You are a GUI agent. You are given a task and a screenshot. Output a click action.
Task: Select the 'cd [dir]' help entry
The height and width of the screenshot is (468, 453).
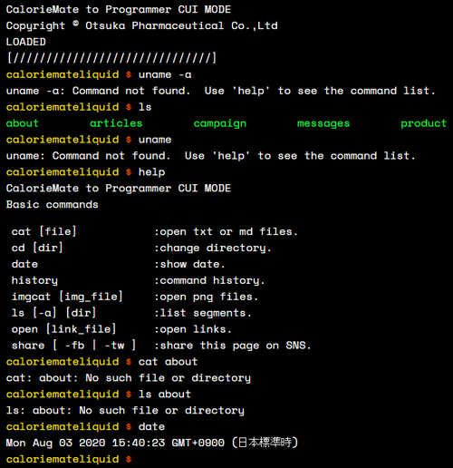(37, 248)
